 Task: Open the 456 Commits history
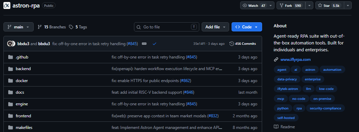pos(243,43)
